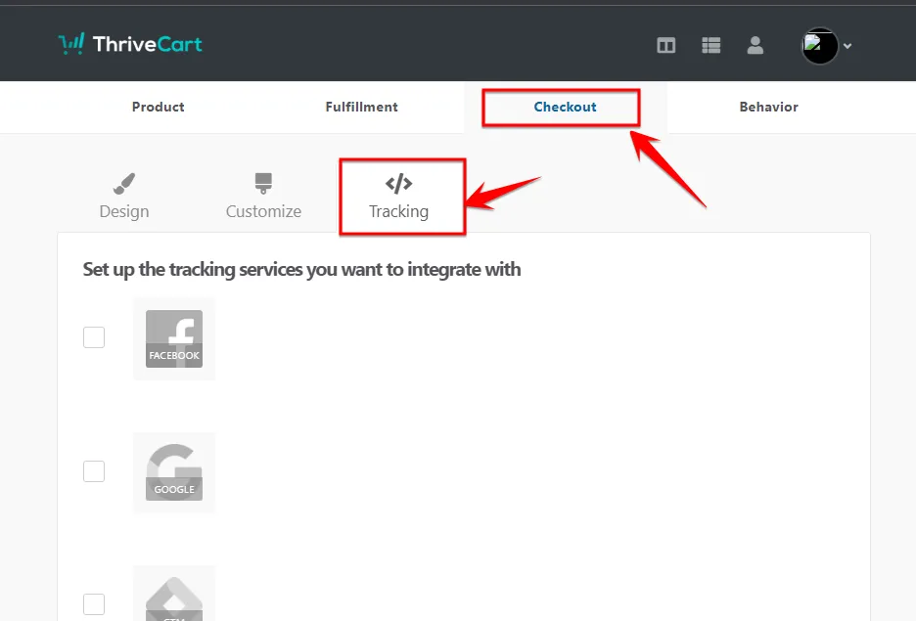The height and width of the screenshot is (621, 916).
Task: Click the ThriveCart logo
Action: [130, 44]
